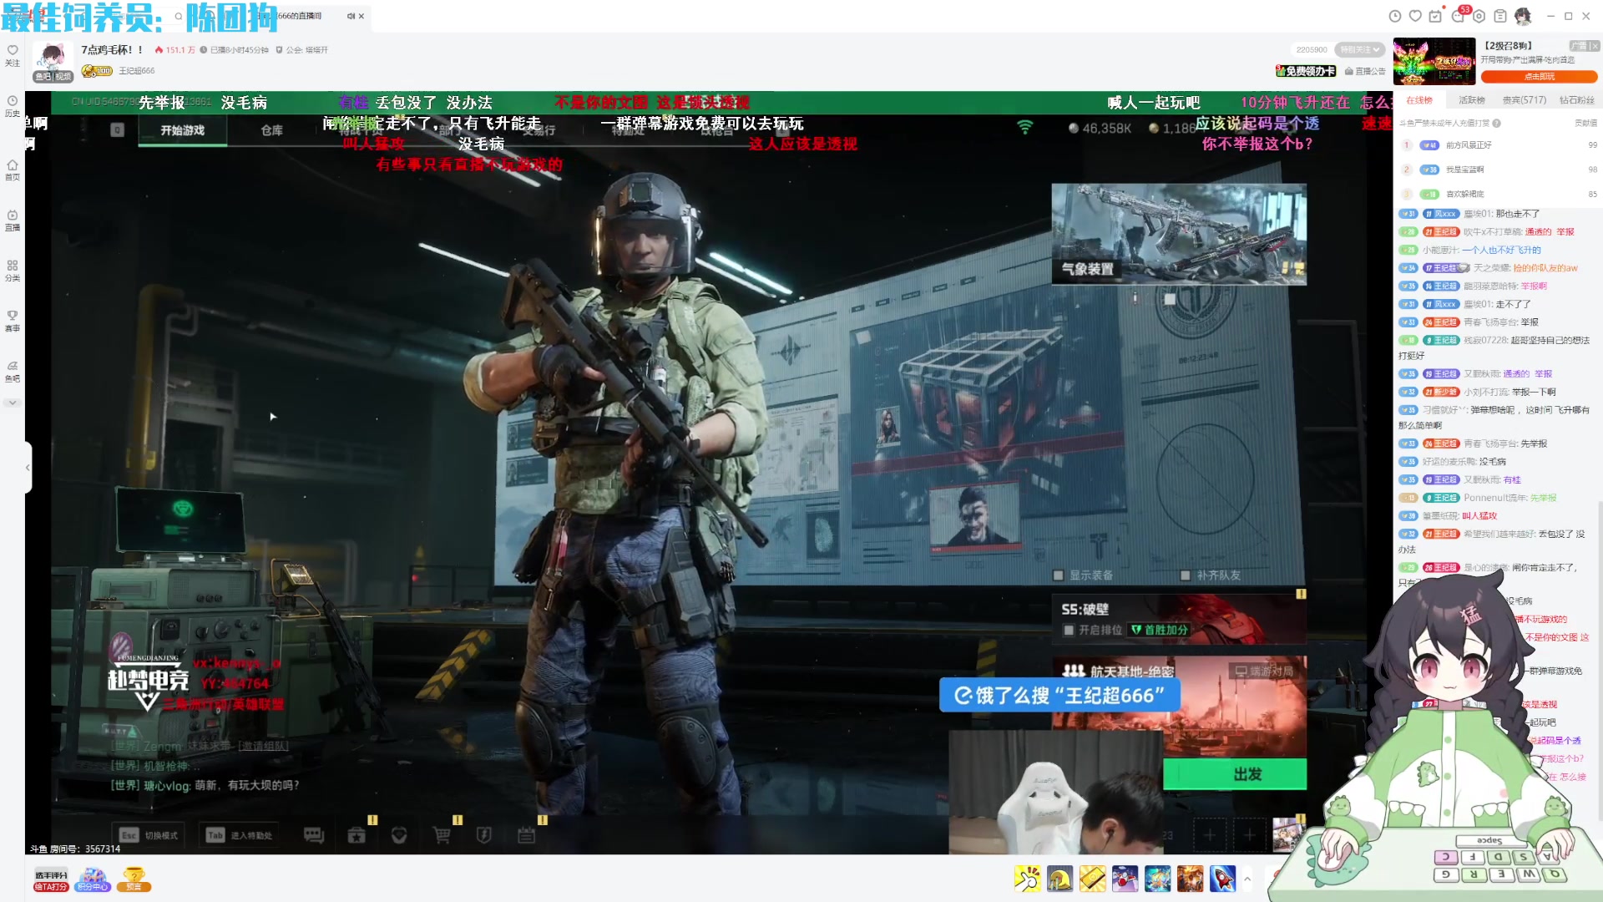Open 特别关注 follow dropdown
1603x902 pixels.
1359,49
